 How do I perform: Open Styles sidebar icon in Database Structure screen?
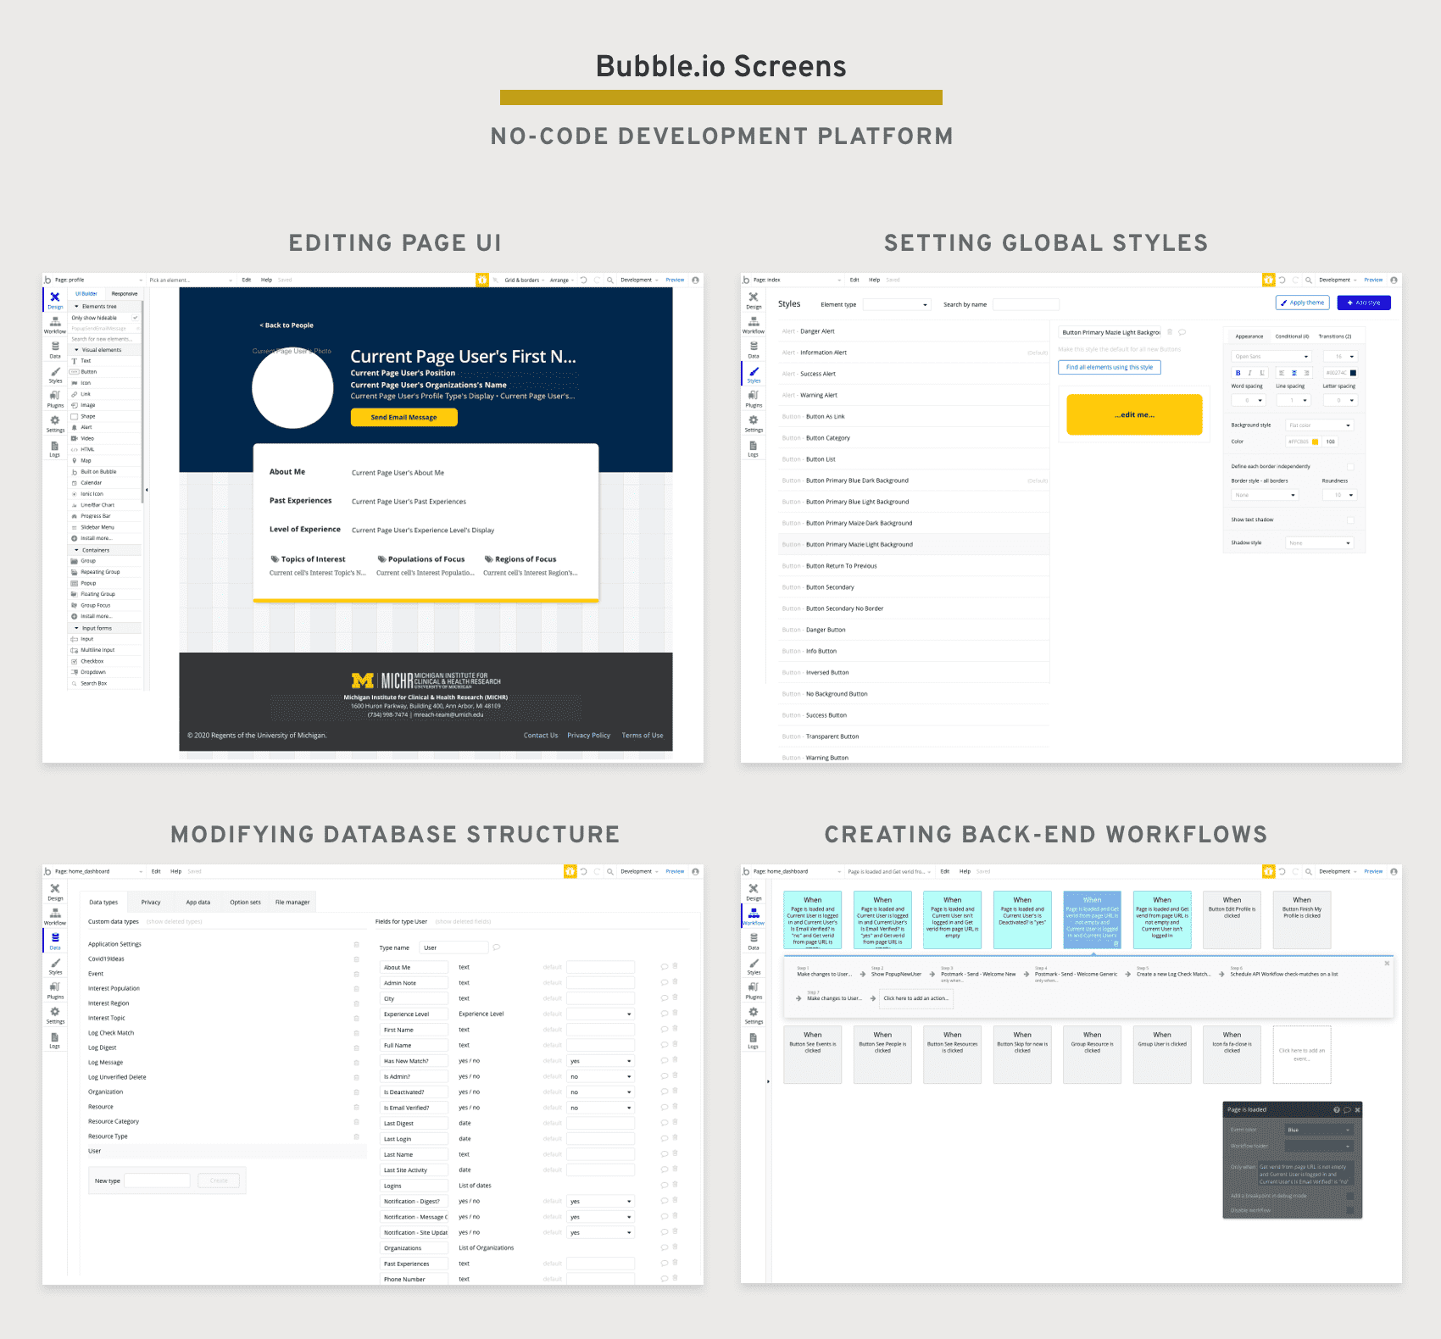pyautogui.click(x=55, y=965)
